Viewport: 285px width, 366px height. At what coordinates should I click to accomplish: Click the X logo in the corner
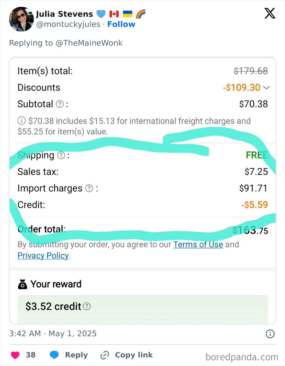coord(270,13)
